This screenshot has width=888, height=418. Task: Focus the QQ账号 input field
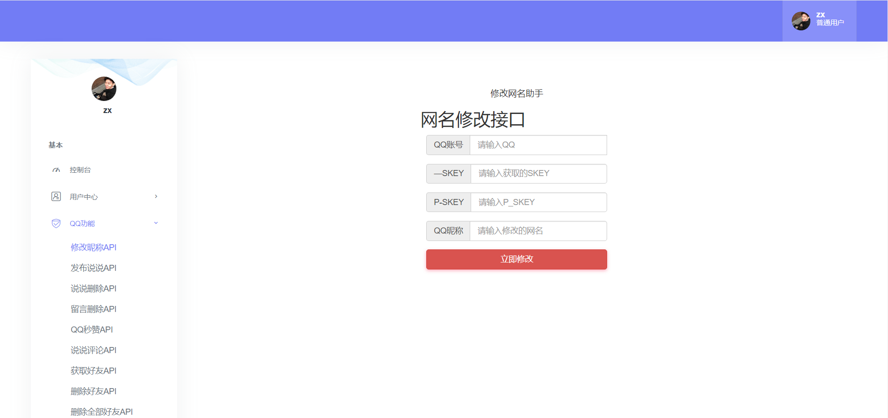pos(537,145)
